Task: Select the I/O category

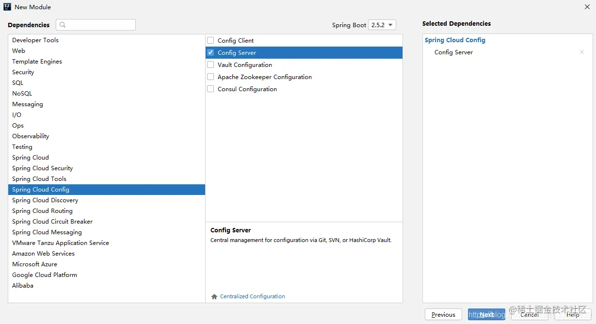Action: (107, 115)
